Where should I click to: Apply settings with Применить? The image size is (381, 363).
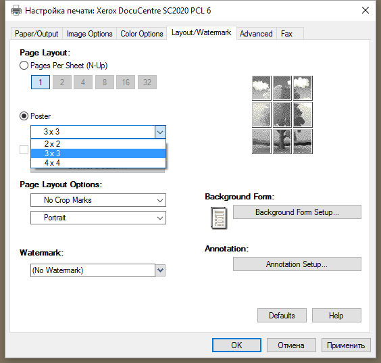(346, 345)
